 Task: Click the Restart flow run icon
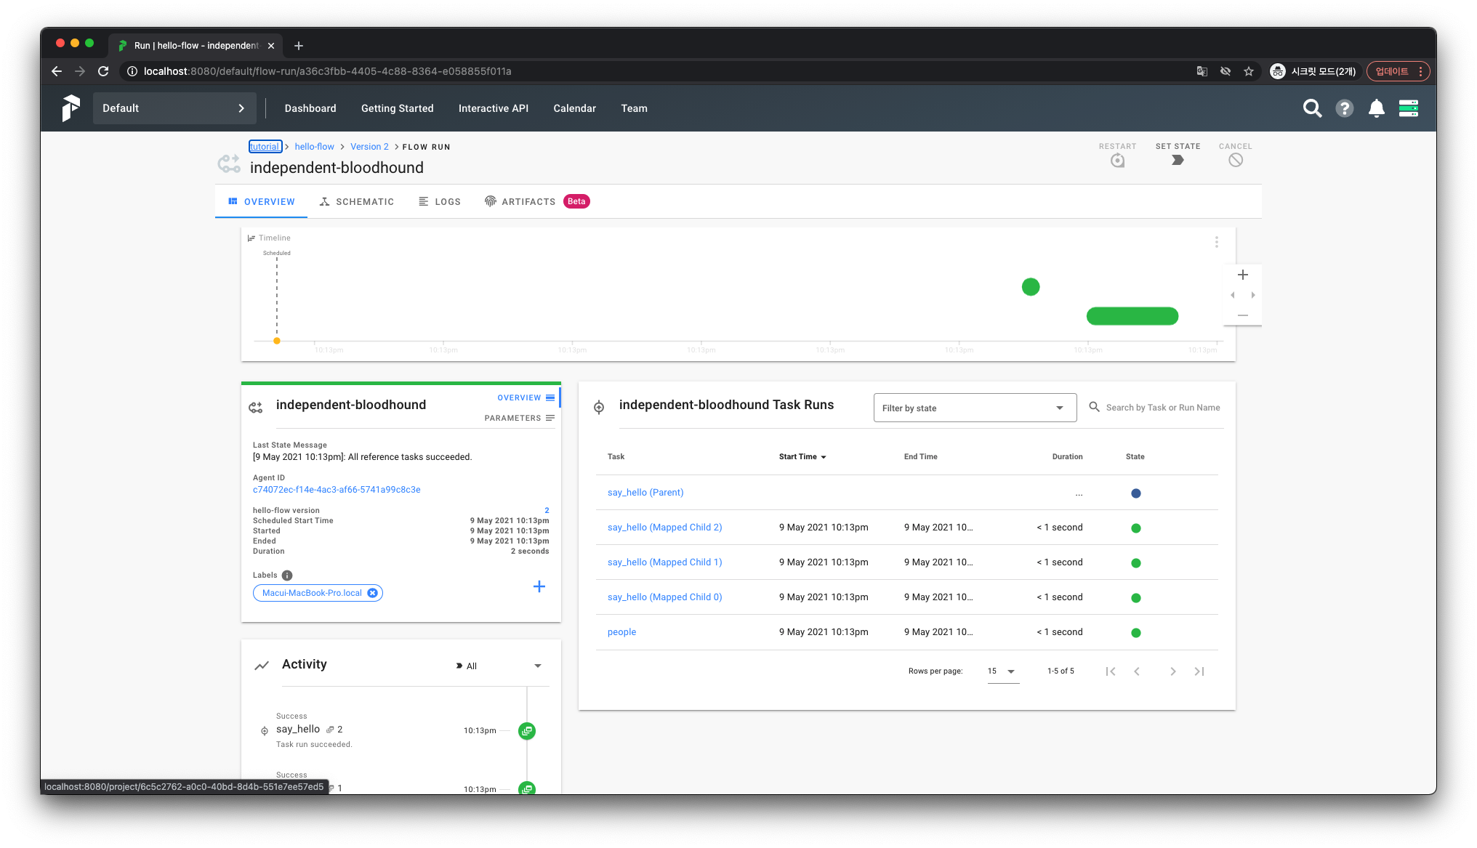coord(1117,160)
